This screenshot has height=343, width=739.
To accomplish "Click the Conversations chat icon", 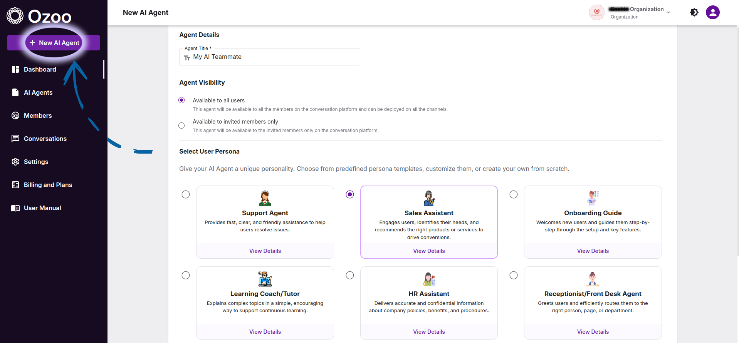I will (15, 139).
